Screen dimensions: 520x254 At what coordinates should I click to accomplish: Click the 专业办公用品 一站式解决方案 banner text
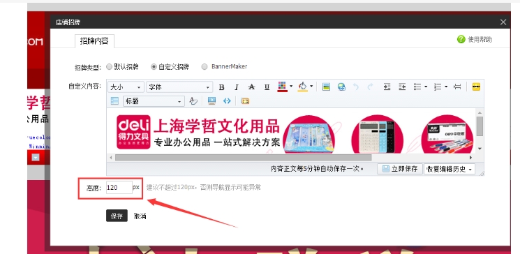coord(217,143)
